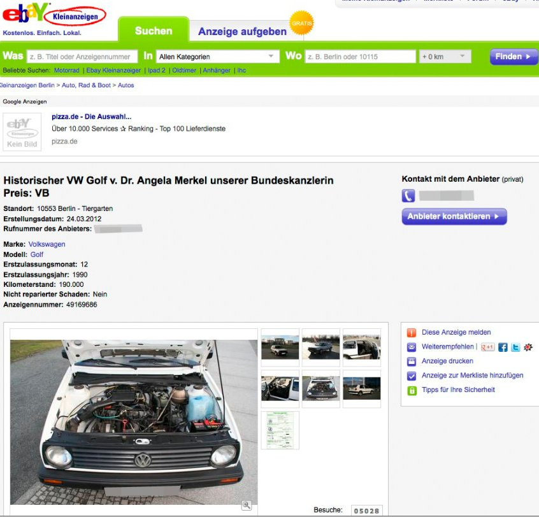Click the Facebook share icon

[x=503, y=347]
